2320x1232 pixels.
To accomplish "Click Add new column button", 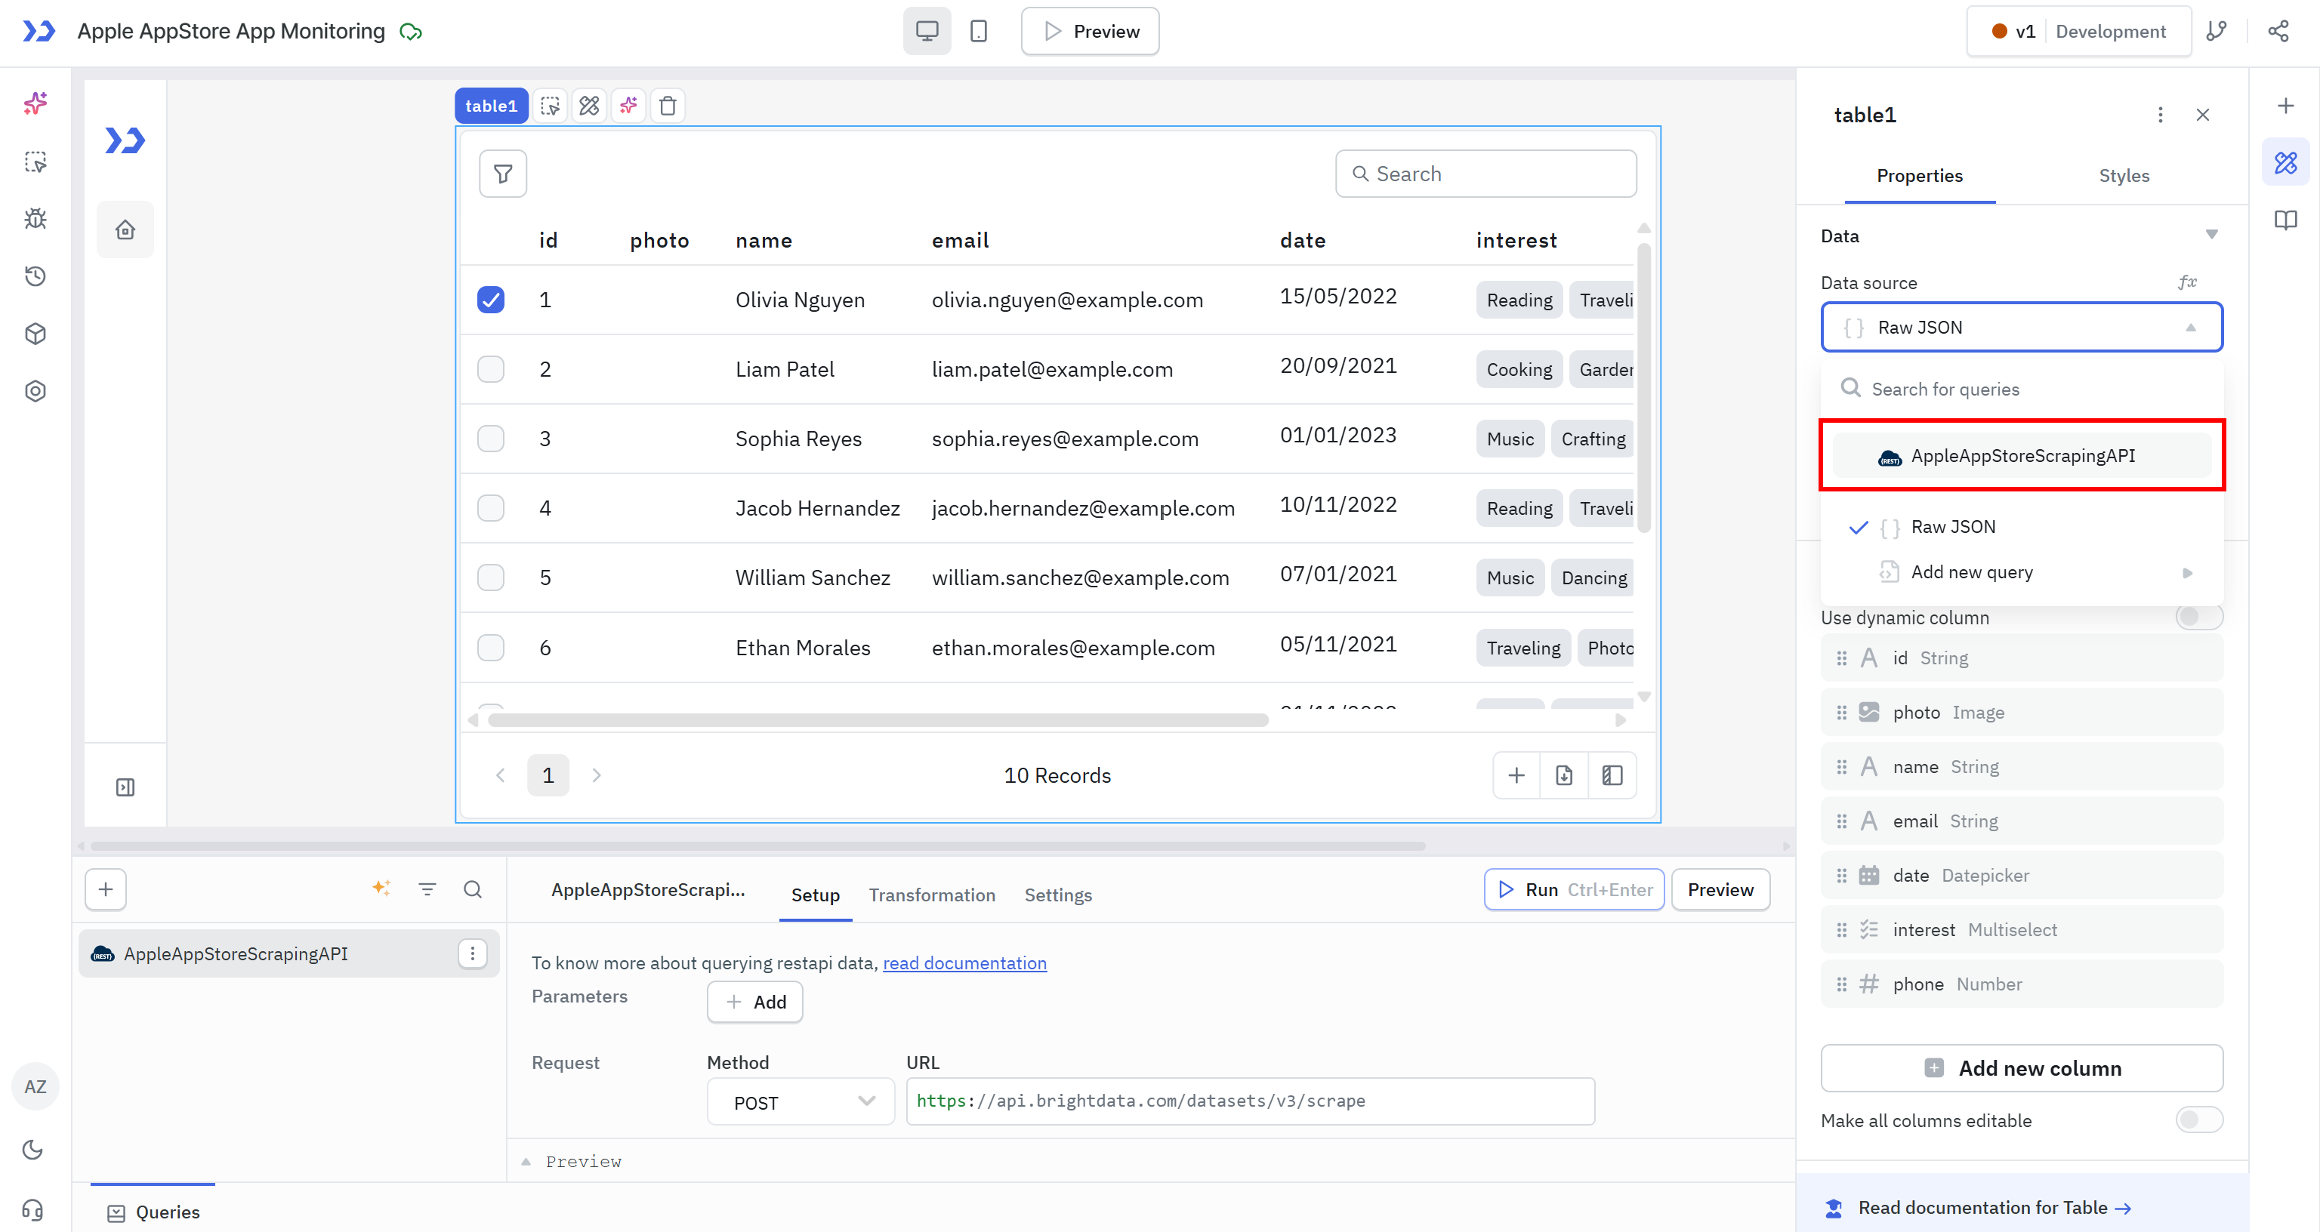I will (x=2022, y=1069).
